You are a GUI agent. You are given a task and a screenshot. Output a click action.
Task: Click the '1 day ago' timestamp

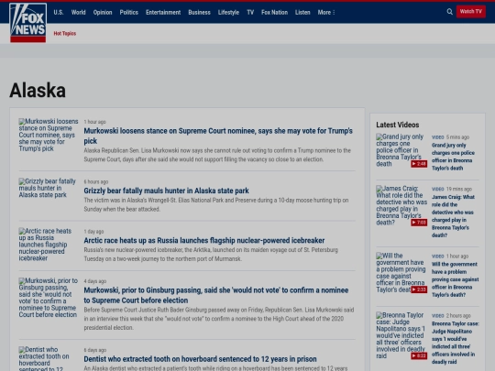[93, 232]
